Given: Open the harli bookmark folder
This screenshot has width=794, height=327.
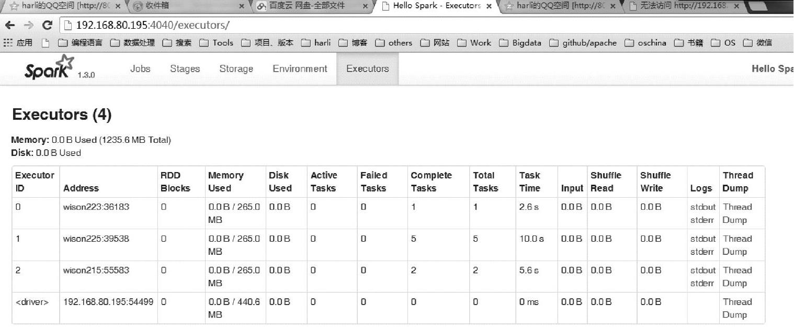Looking at the screenshot, I should 316,43.
